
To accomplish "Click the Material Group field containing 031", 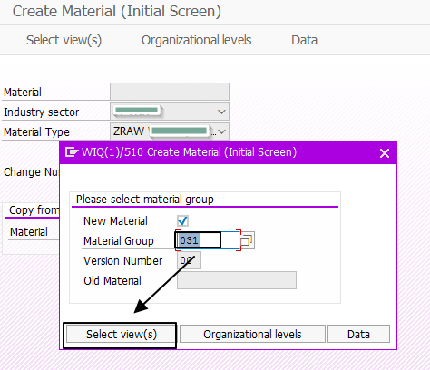I will click(x=208, y=240).
